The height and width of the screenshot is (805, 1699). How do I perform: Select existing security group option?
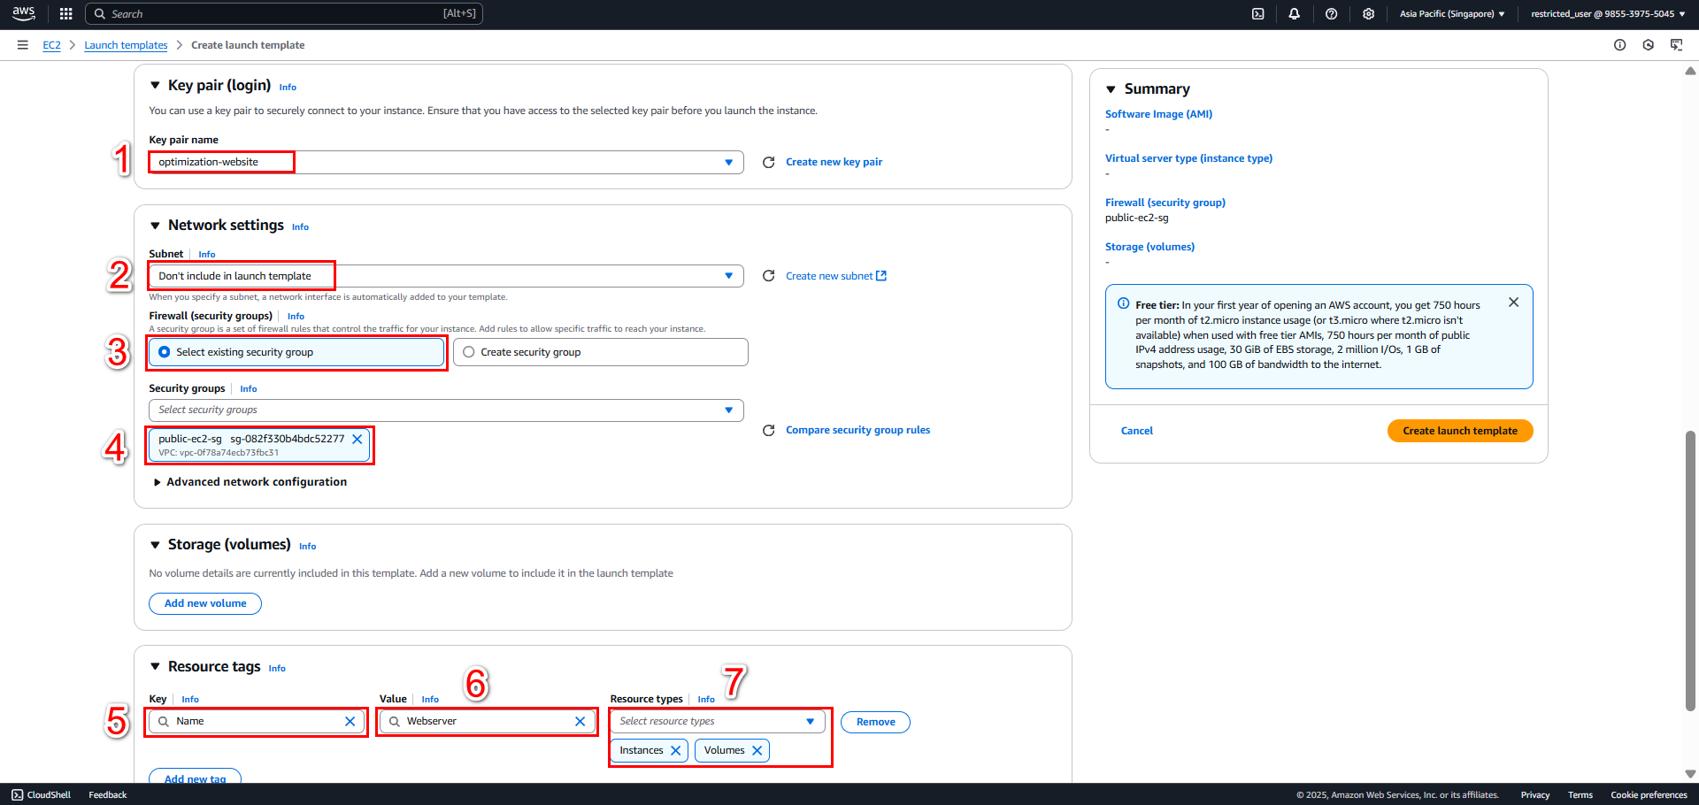click(296, 352)
